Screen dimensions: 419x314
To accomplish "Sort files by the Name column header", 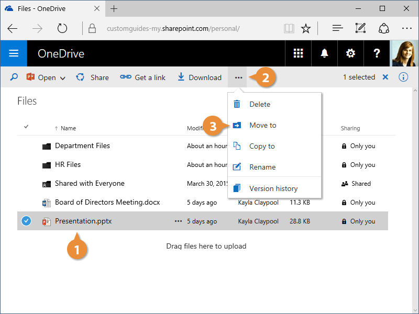I will coord(68,128).
